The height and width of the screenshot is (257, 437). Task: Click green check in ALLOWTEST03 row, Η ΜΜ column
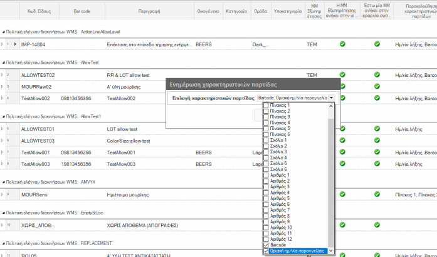pyautogui.click(x=342, y=140)
